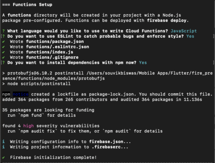Click the Yes answer for npm install prompt
Image resolution: width=215 pixels, height=163 pixels.
(143, 62)
